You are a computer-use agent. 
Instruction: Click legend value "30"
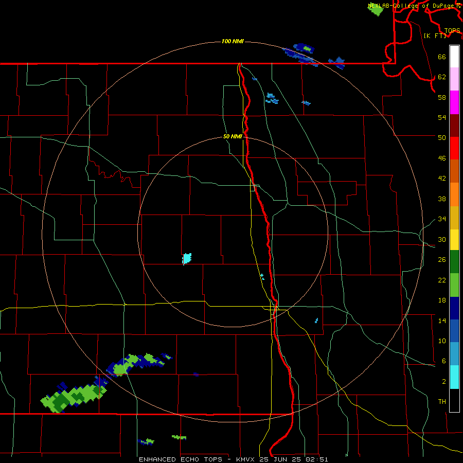(x=442, y=239)
